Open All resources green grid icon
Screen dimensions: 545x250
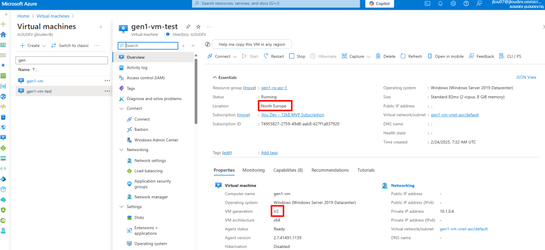tap(4, 76)
